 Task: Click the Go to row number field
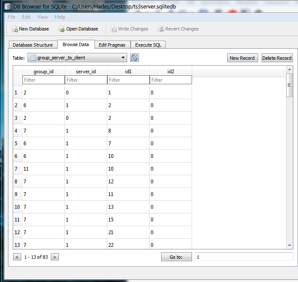pos(244,257)
